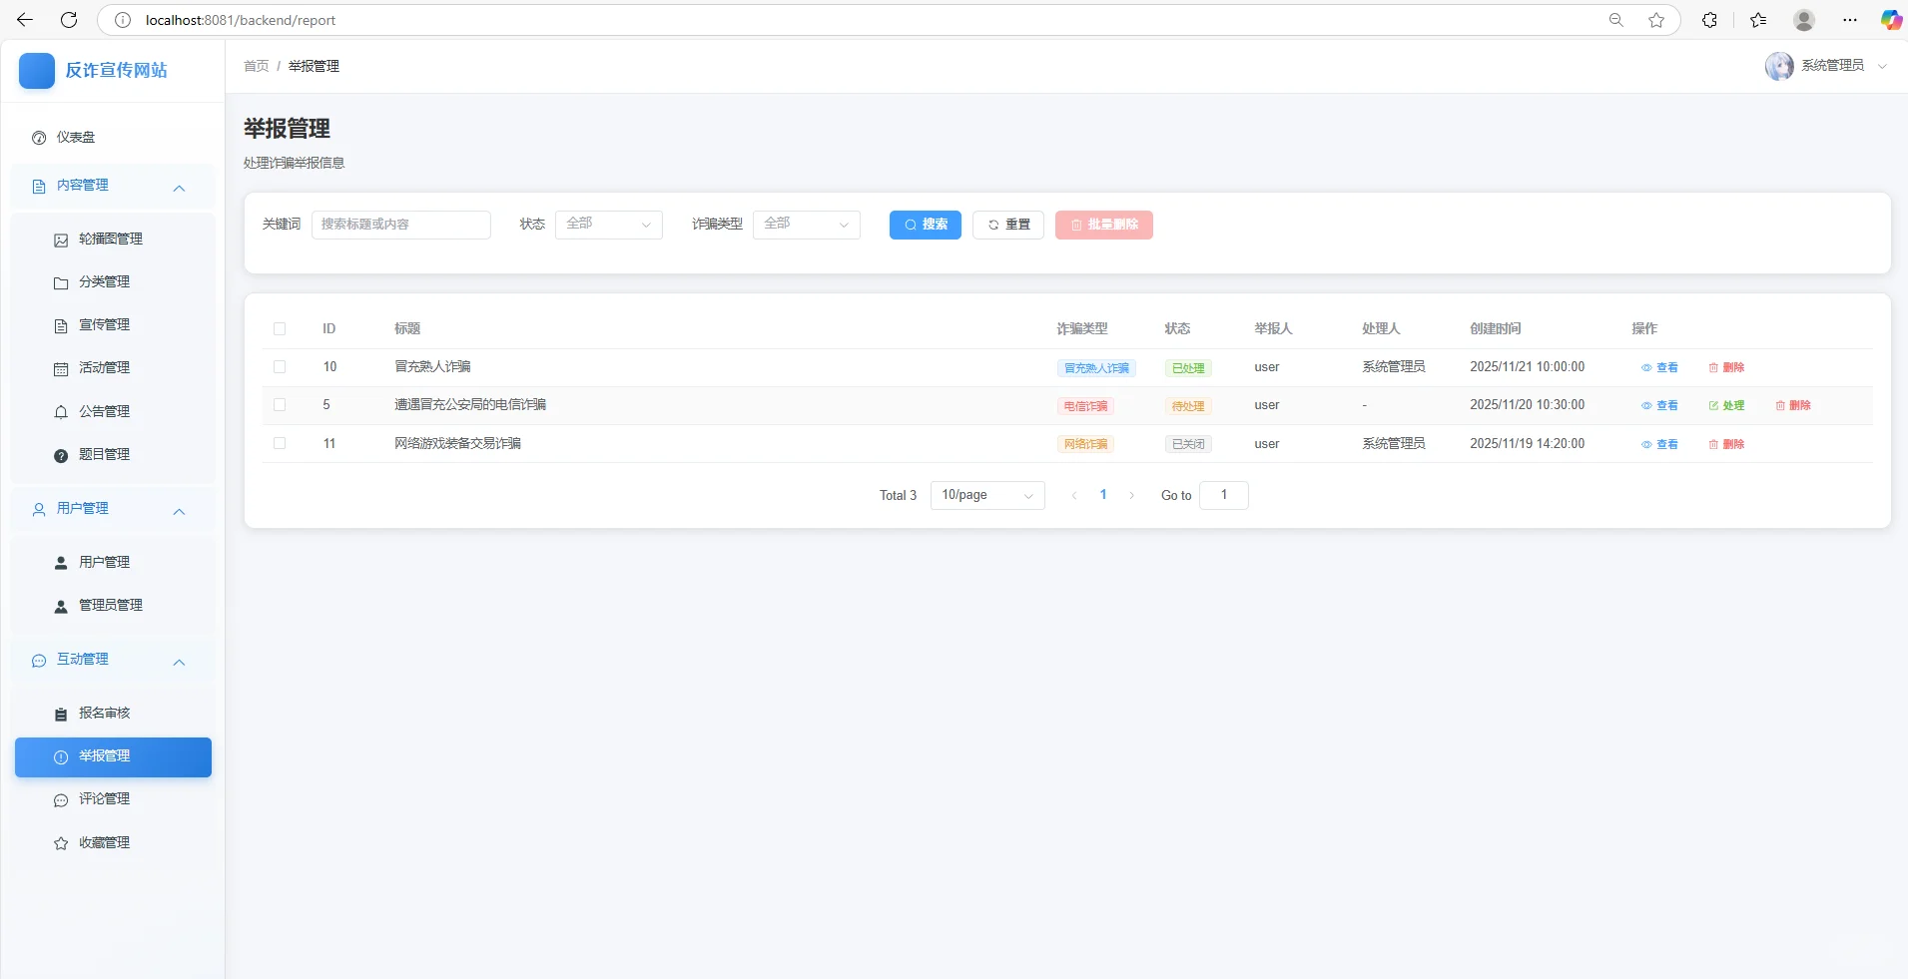Type in the 关键词 search input field
1908x979 pixels.
(401, 225)
